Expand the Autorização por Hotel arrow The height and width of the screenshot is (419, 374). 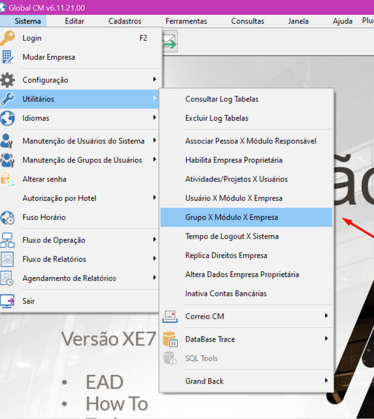coord(154,197)
